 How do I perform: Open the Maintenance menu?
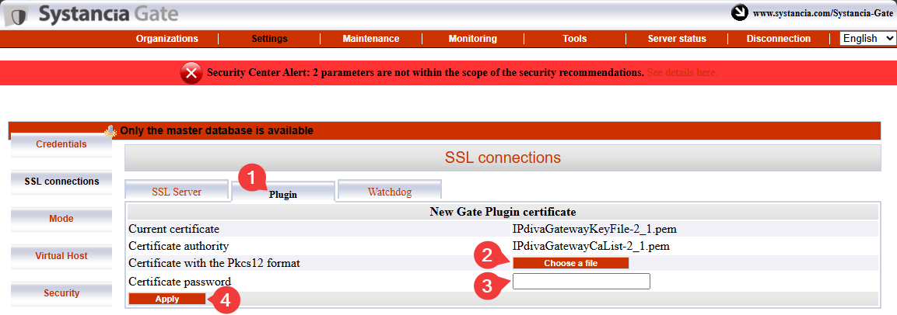click(x=370, y=39)
